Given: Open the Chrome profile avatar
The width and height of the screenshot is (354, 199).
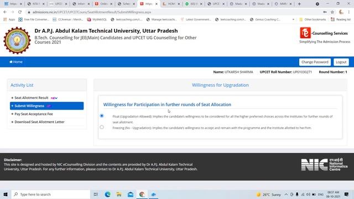Looking at the screenshot, I should click(x=341, y=12).
